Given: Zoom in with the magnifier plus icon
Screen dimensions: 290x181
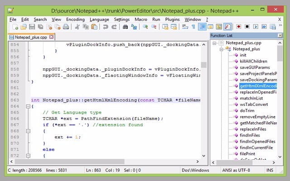Looking at the screenshot, I should point(145,27).
